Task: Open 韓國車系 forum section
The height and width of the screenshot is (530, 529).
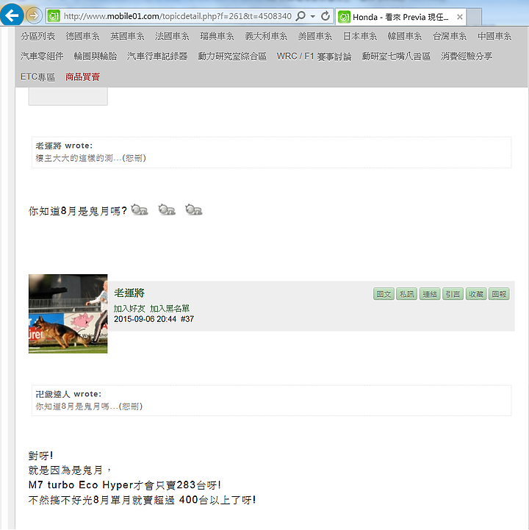Action: coord(404,36)
